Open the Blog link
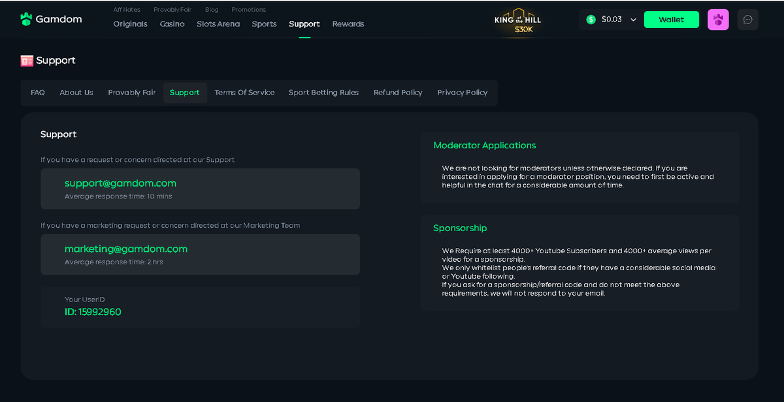This screenshot has width=784, height=402. click(x=212, y=10)
